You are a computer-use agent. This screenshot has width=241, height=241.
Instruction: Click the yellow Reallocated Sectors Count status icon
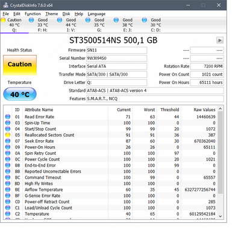[8, 135]
